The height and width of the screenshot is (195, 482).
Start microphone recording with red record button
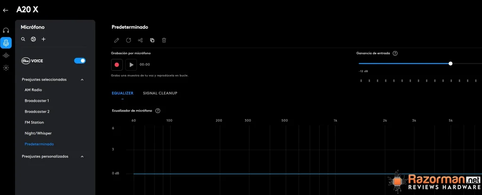tap(117, 65)
